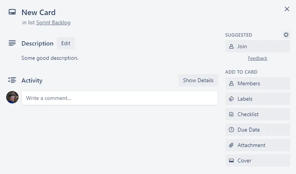Close the card dialog
Screen dimensions: 296x174
point(287,9)
